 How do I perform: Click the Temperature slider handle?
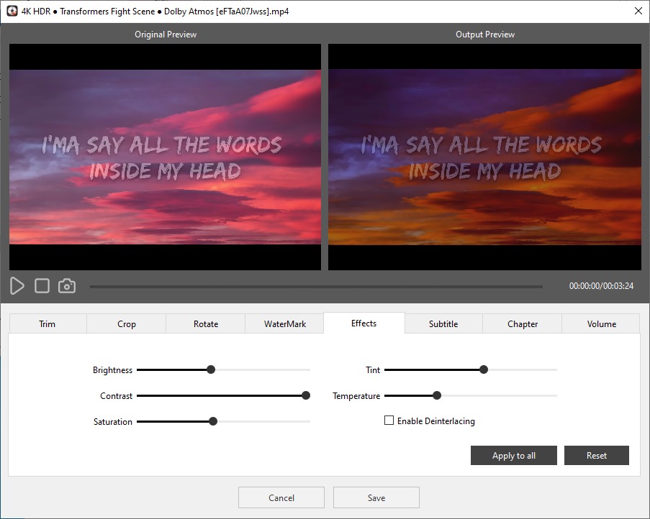point(437,395)
